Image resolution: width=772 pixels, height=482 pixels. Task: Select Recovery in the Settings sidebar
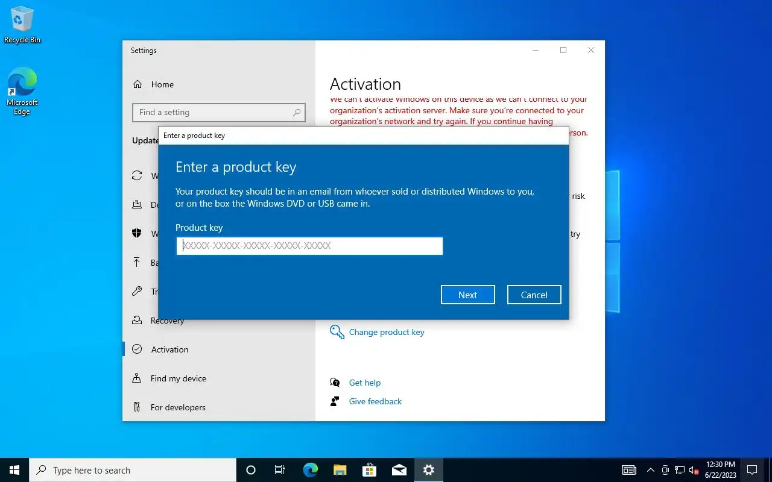pyautogui.click(x=167, y=321)
